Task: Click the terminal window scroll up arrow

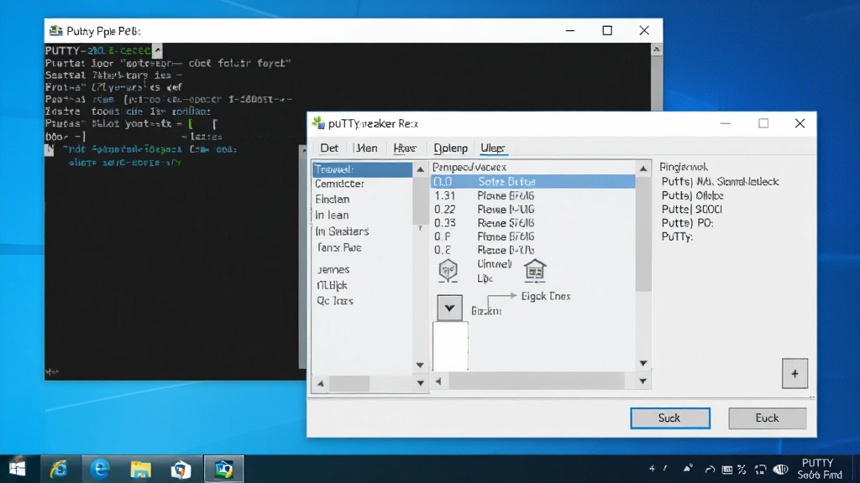Action: pyautogui.click(x=657, y=49)
